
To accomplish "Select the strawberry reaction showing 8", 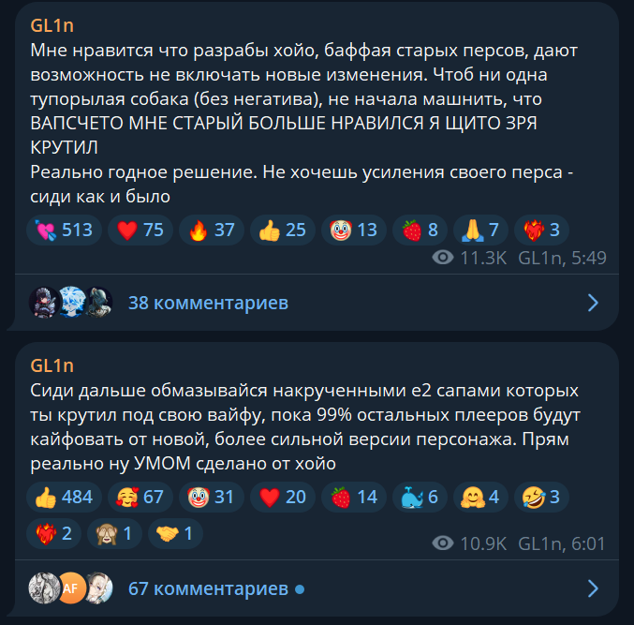I will pyautogui.click(x=420, y=231).
